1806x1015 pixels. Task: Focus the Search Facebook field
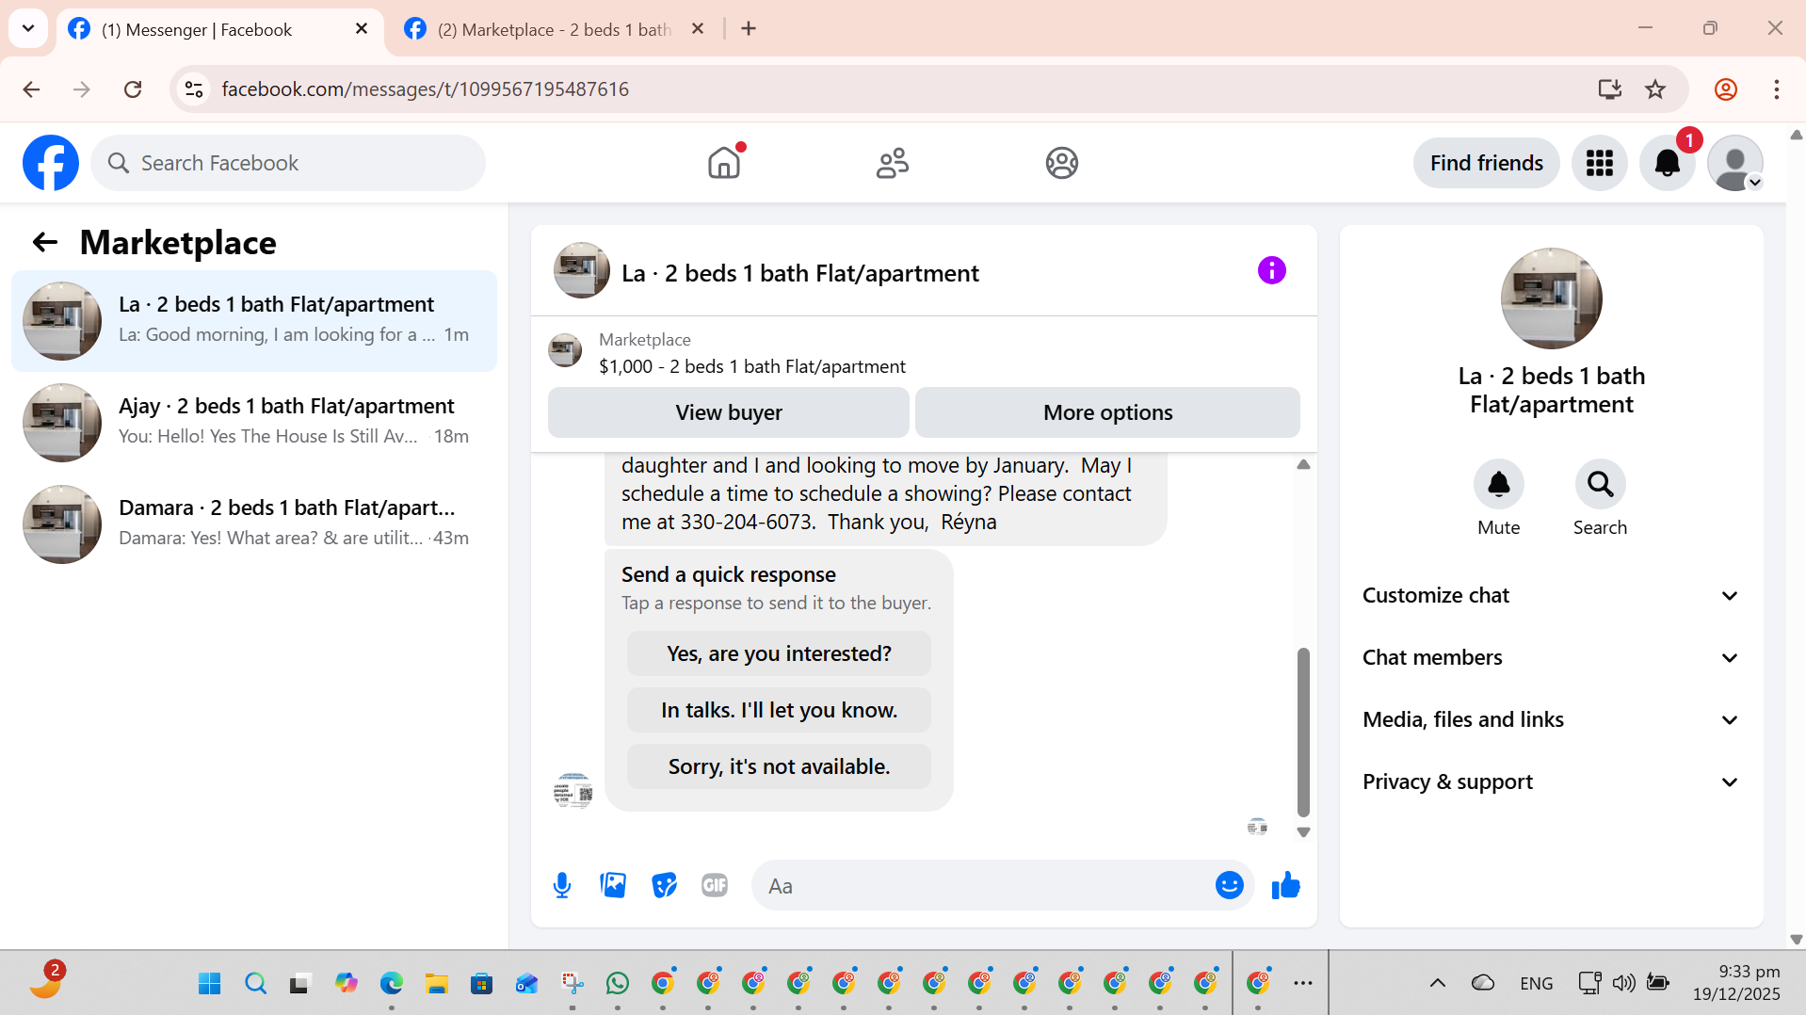pos(288,163)
